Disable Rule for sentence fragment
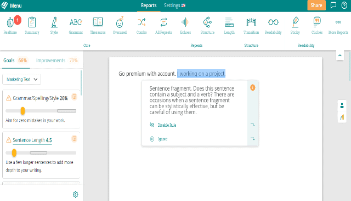 pyautogui.click(x=163, y=125)
